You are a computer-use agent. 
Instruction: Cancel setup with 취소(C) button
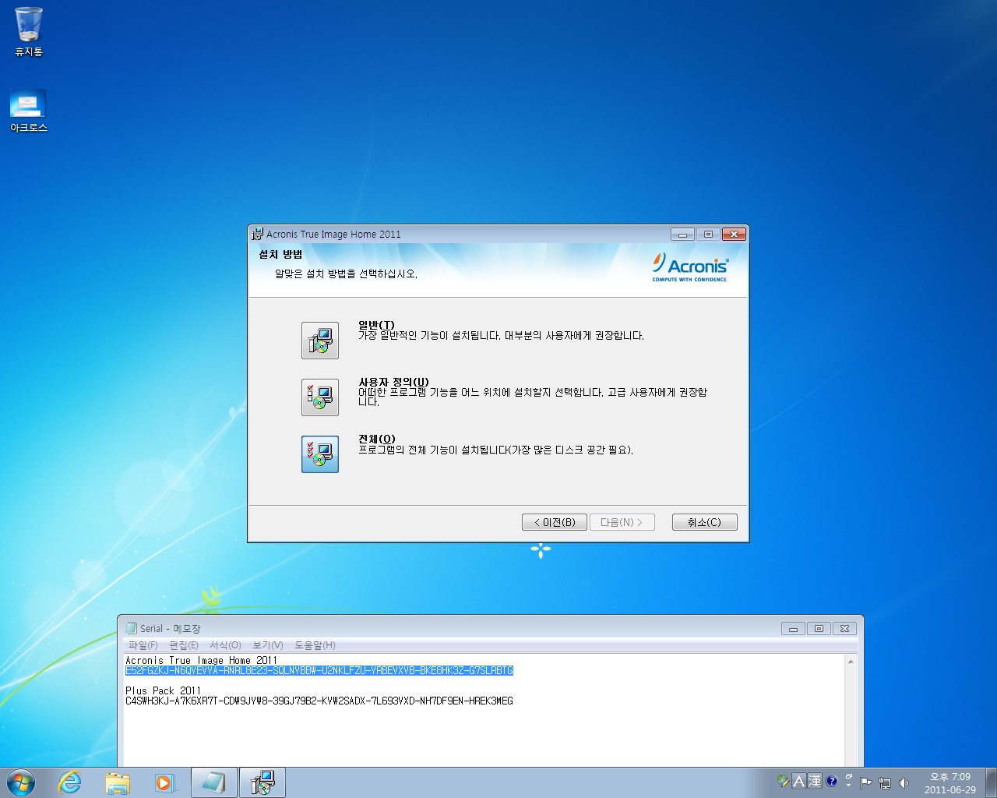(704, 522)
